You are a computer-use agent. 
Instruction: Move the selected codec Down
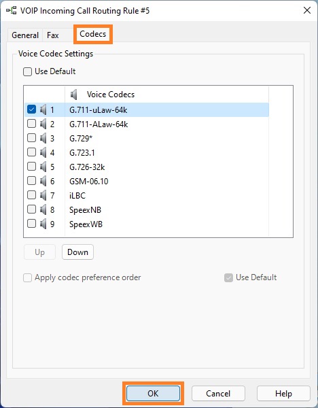(77, 252)
